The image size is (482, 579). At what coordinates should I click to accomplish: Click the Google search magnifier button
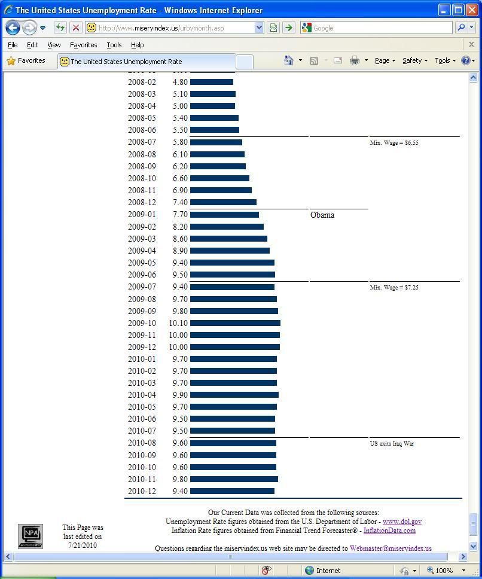click(461, 28)
